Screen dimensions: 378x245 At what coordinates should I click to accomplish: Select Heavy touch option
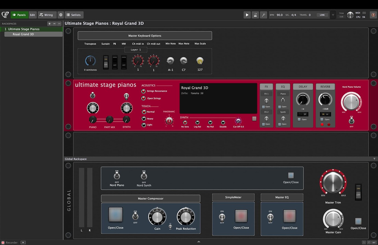pos(144,119)
